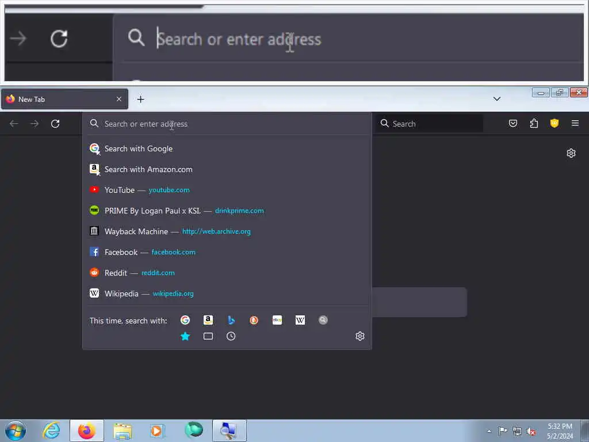The height and width of the screenshot is (442, 589).
Task: Click the magnified address bar in Magnifier
Action: (349, 39)
